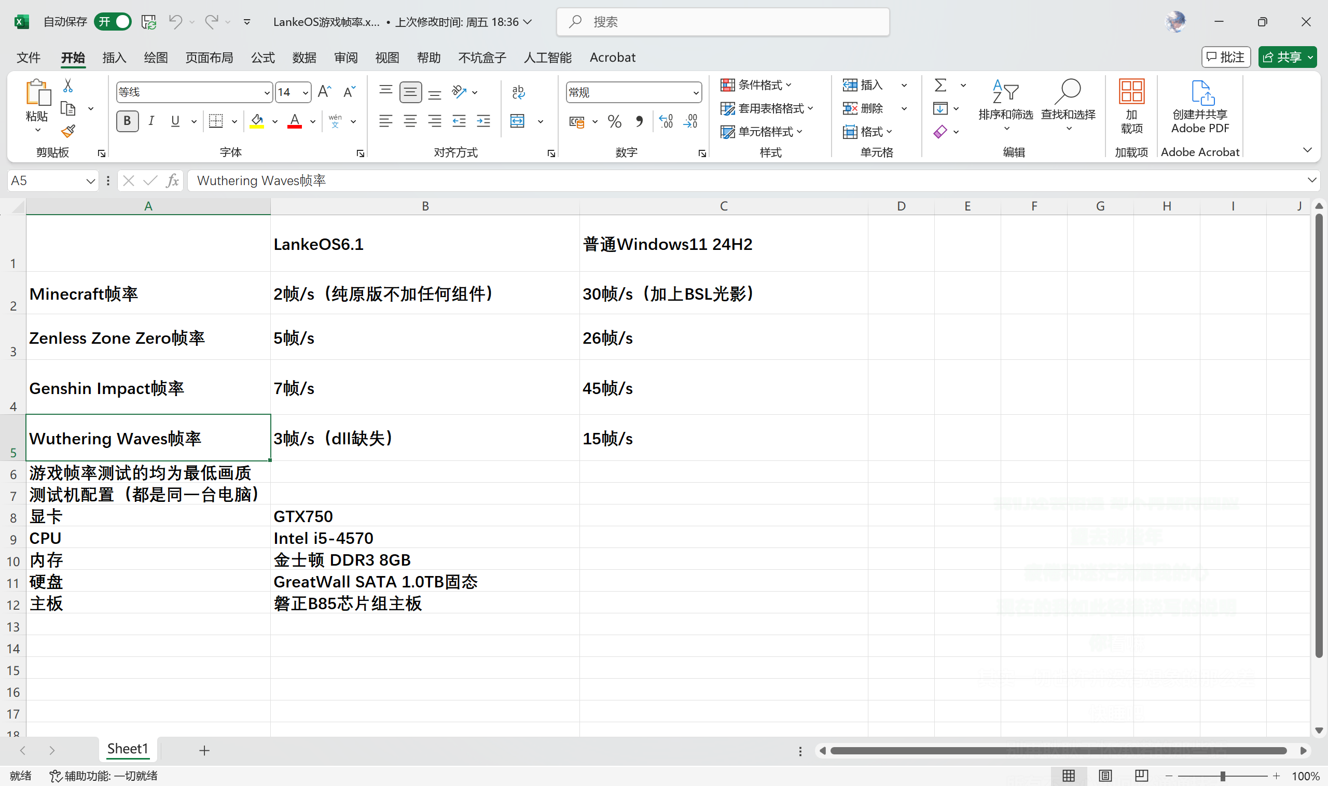Click the Wrap Text icon
The width and height of the screenshot is (1328, 786).
[x=518, y=92]
